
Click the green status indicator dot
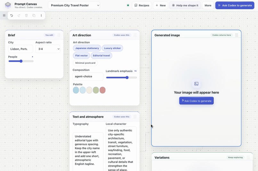coord(128,5)
